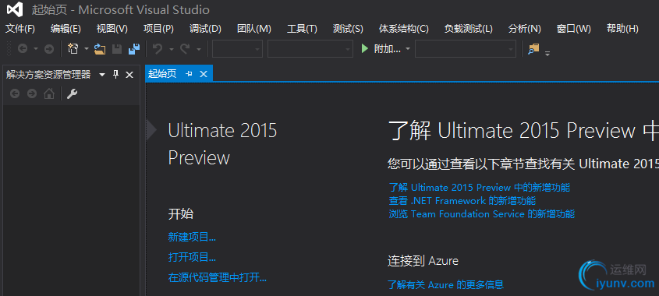The height and width of the screenshot is (296, 659).
Task: Open the Redo history dropdown arrow
Action: coord(199,49)
